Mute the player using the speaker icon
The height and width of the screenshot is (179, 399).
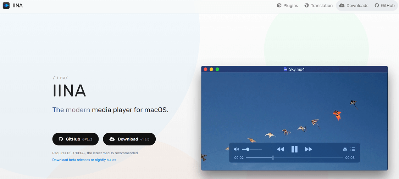pyautogui.click(x=237, y=149)
